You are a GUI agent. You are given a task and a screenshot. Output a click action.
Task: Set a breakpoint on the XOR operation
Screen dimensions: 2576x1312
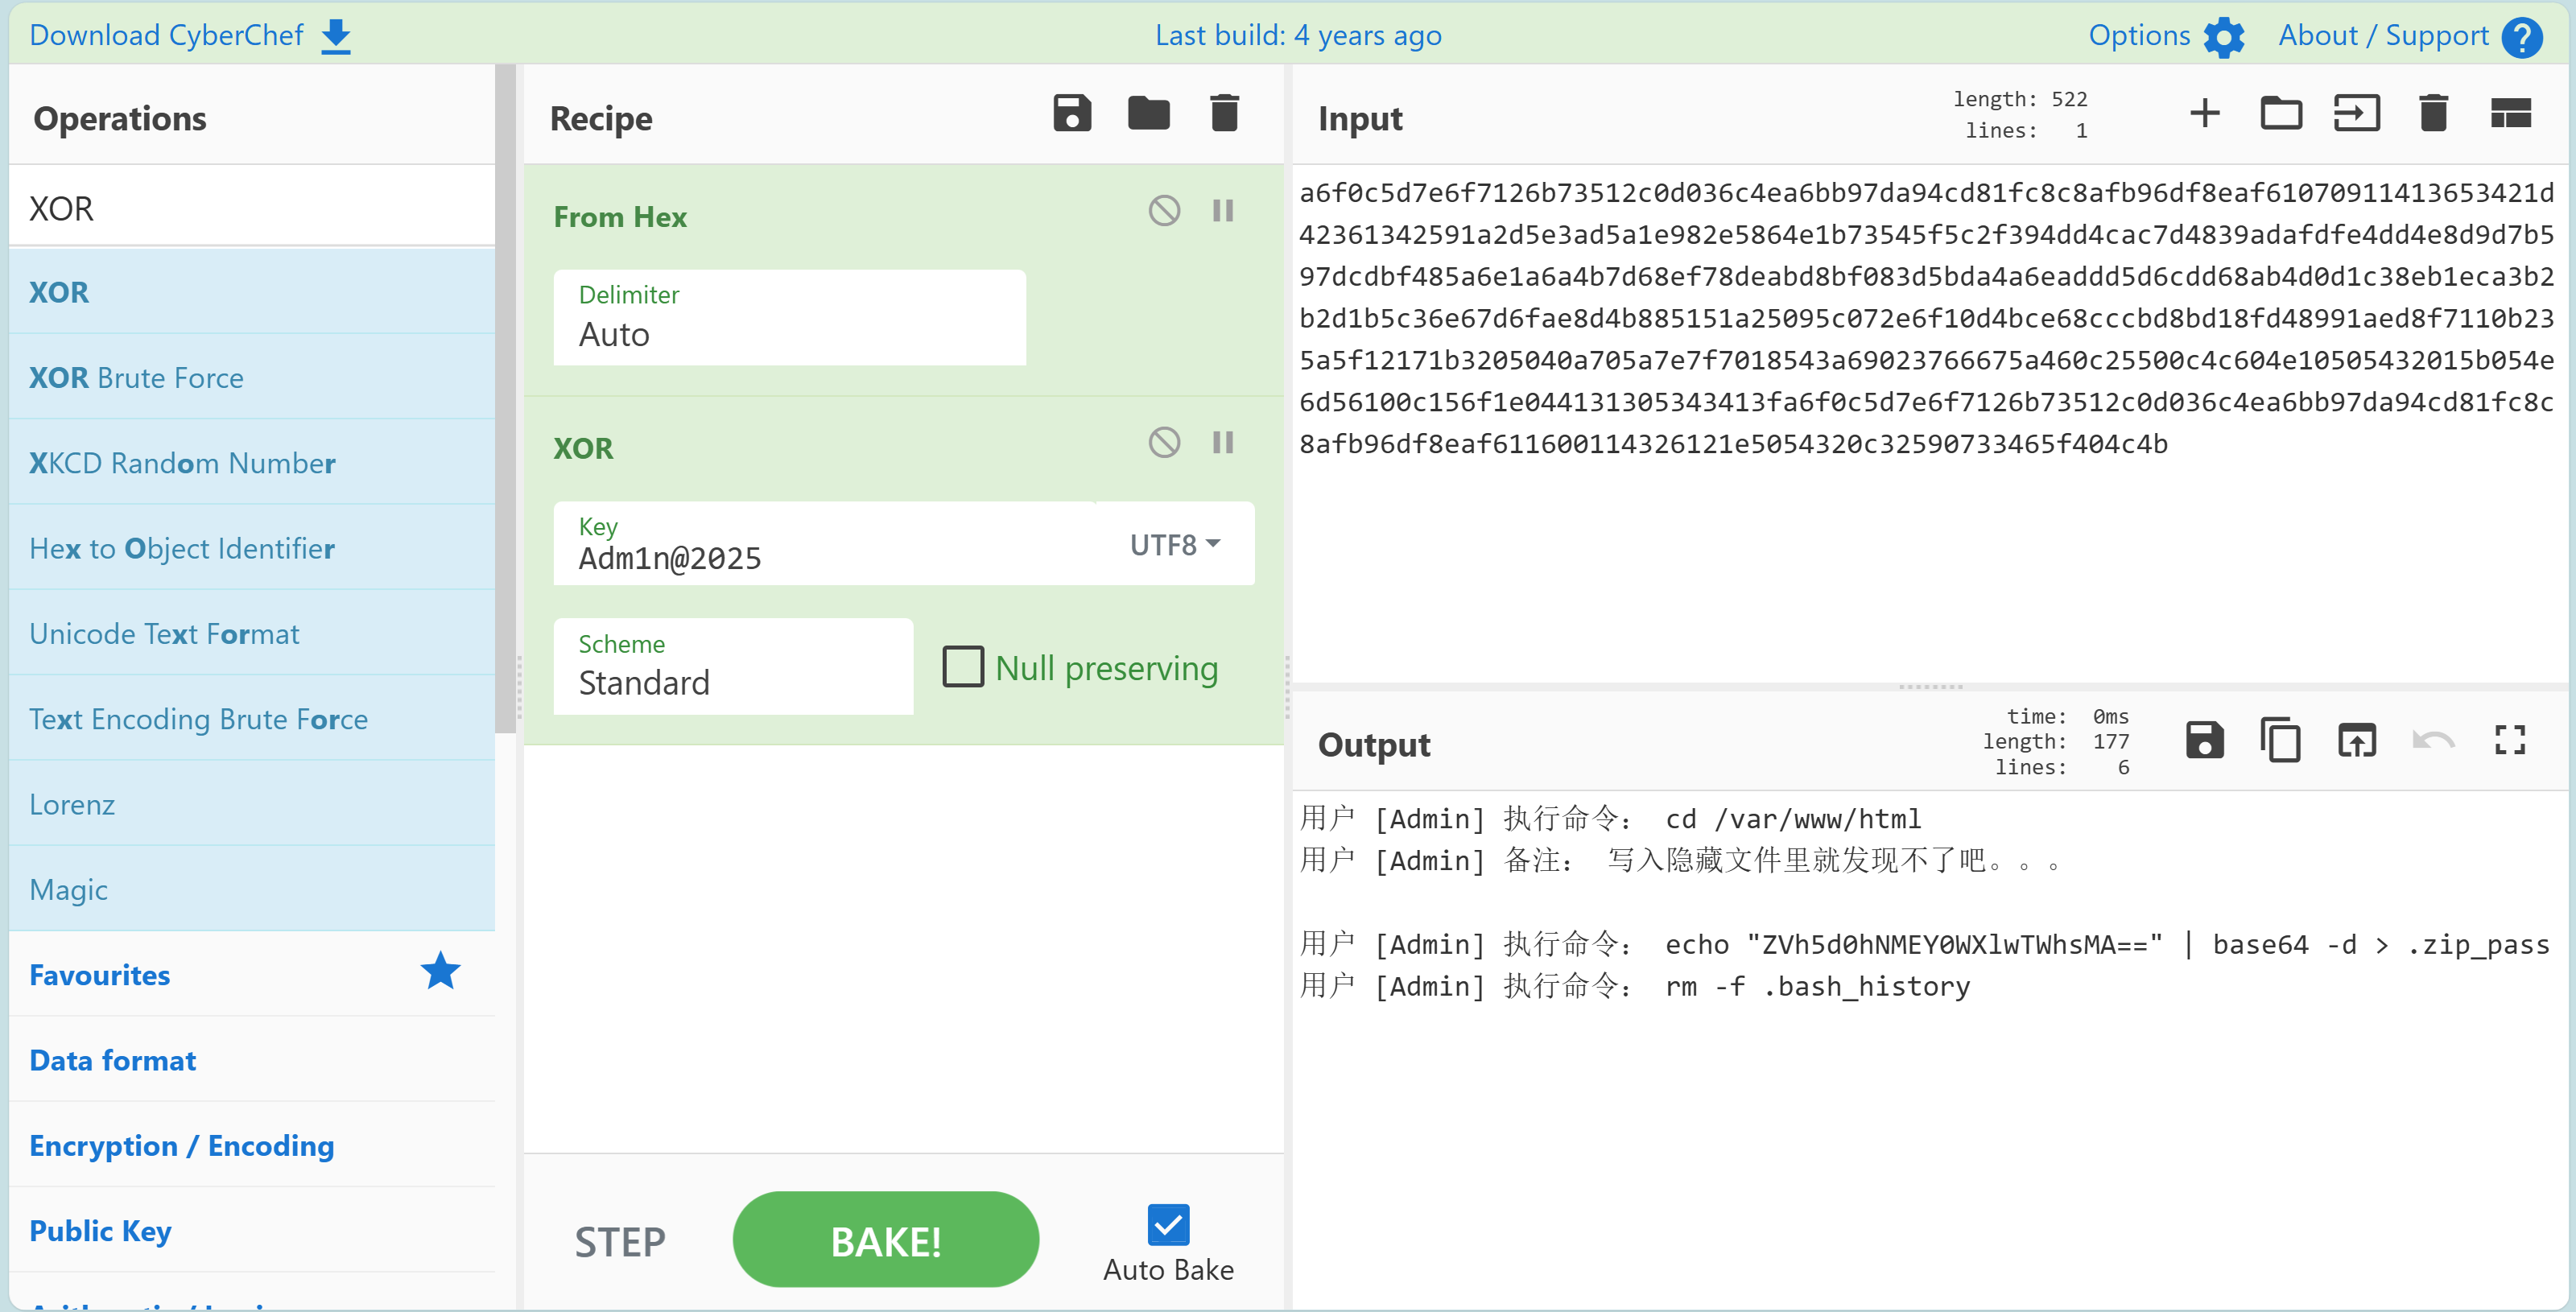tap(1222, 442)
